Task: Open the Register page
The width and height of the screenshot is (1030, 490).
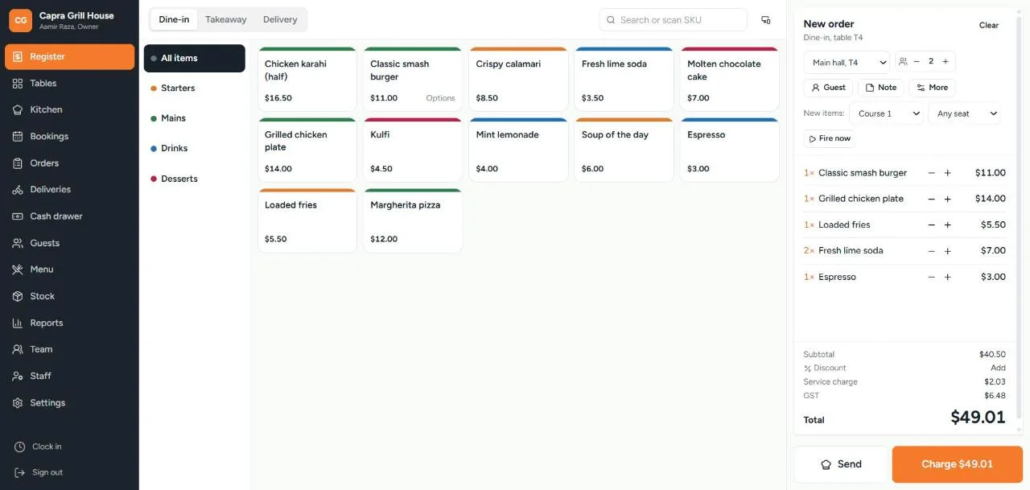Action: pyautogui.click(x=69, y=56)
